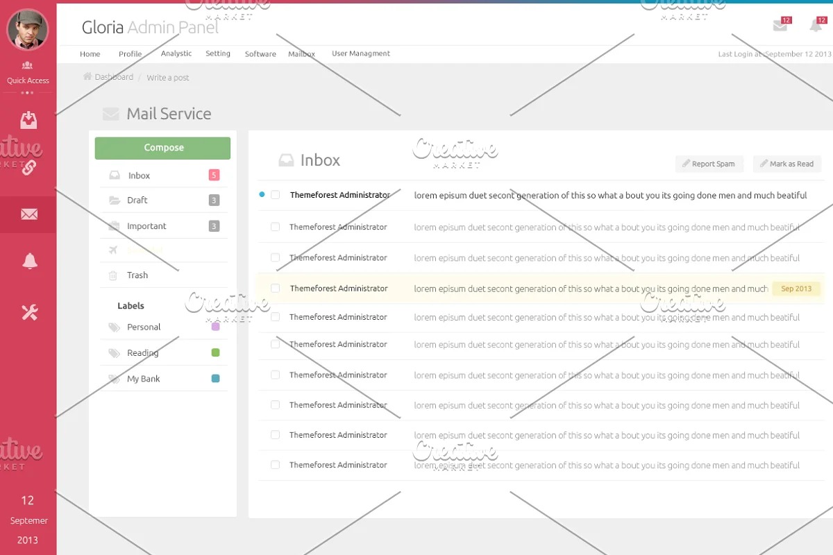Open the Draft folder
833x555 pixels.
coord(137,200)
